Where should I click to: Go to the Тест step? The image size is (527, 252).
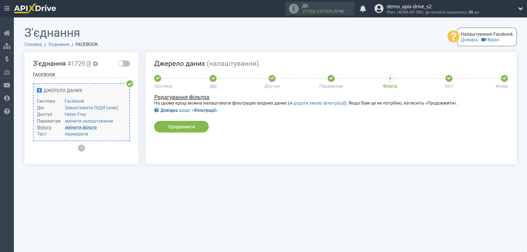(x=449, y=79)
